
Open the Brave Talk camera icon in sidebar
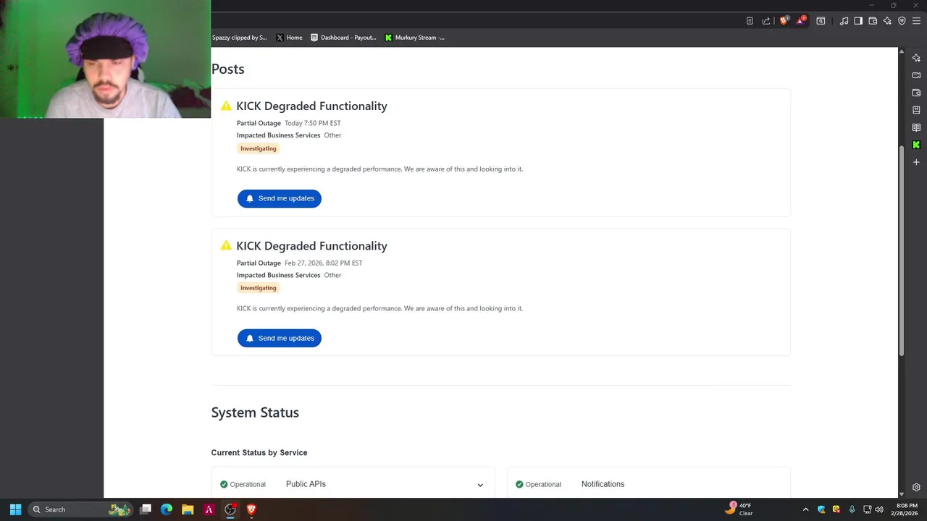[x=916, y=75]
